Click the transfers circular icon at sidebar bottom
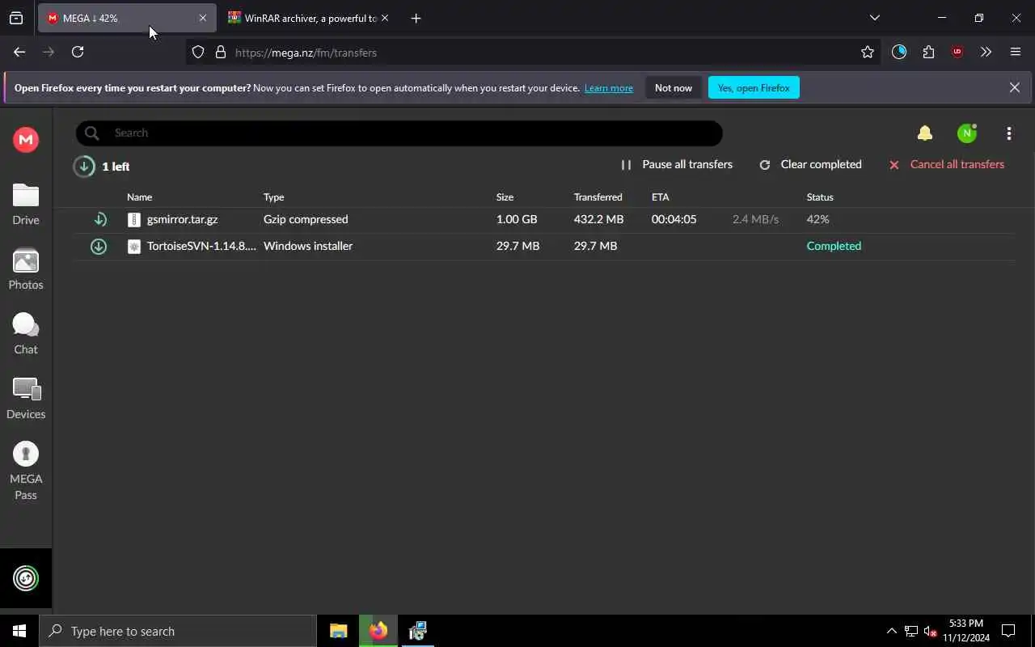 click(26, 578)
